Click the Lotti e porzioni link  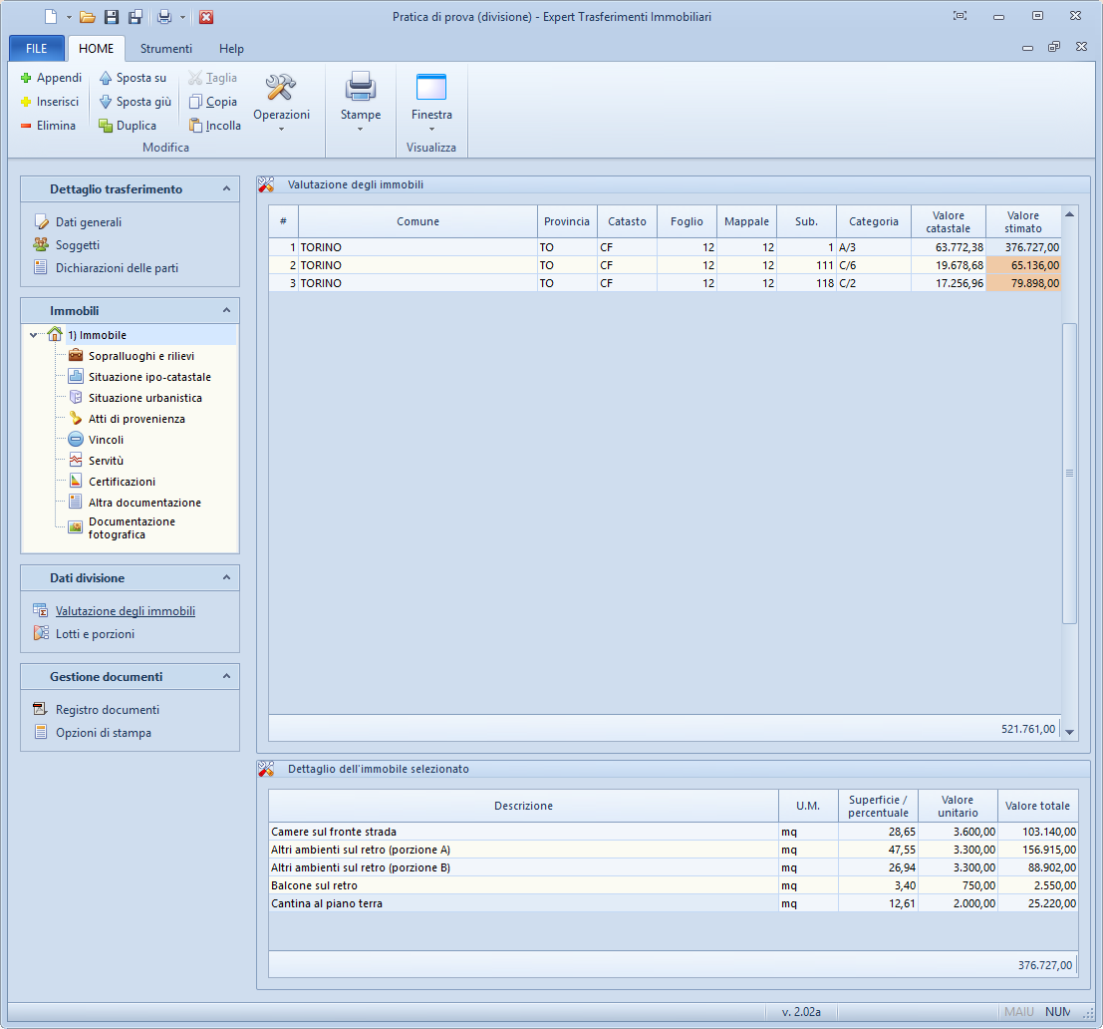pyautogui.click(x=95, y=634)
